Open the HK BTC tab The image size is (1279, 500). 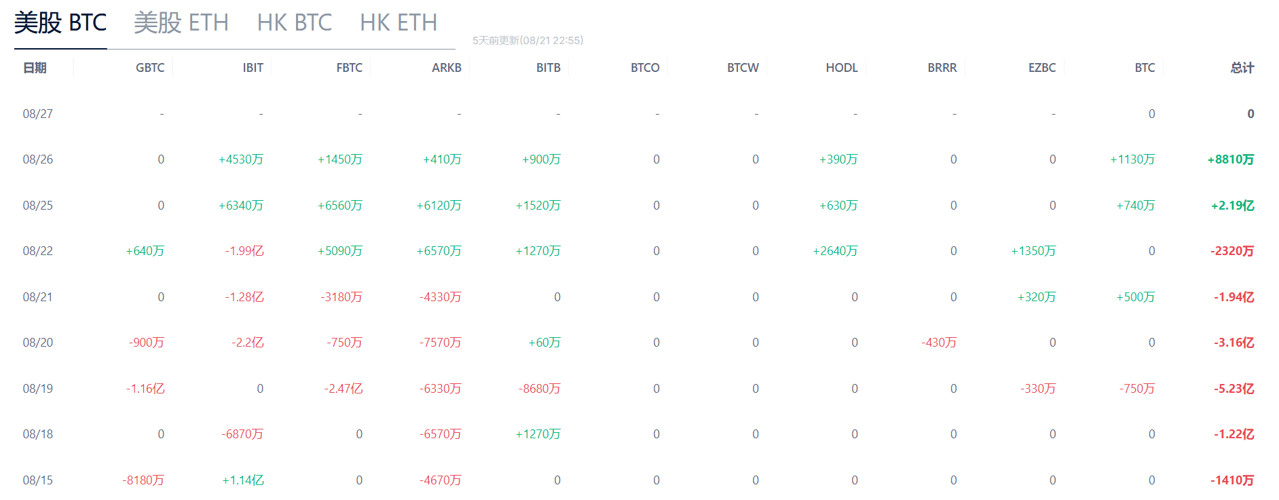(294, 23)
